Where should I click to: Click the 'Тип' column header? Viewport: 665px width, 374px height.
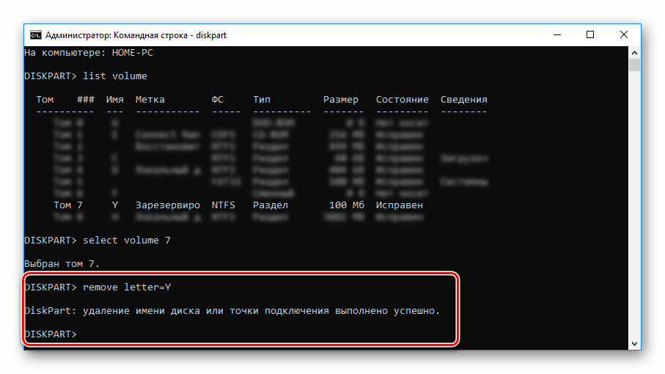(x=262, y=100)
